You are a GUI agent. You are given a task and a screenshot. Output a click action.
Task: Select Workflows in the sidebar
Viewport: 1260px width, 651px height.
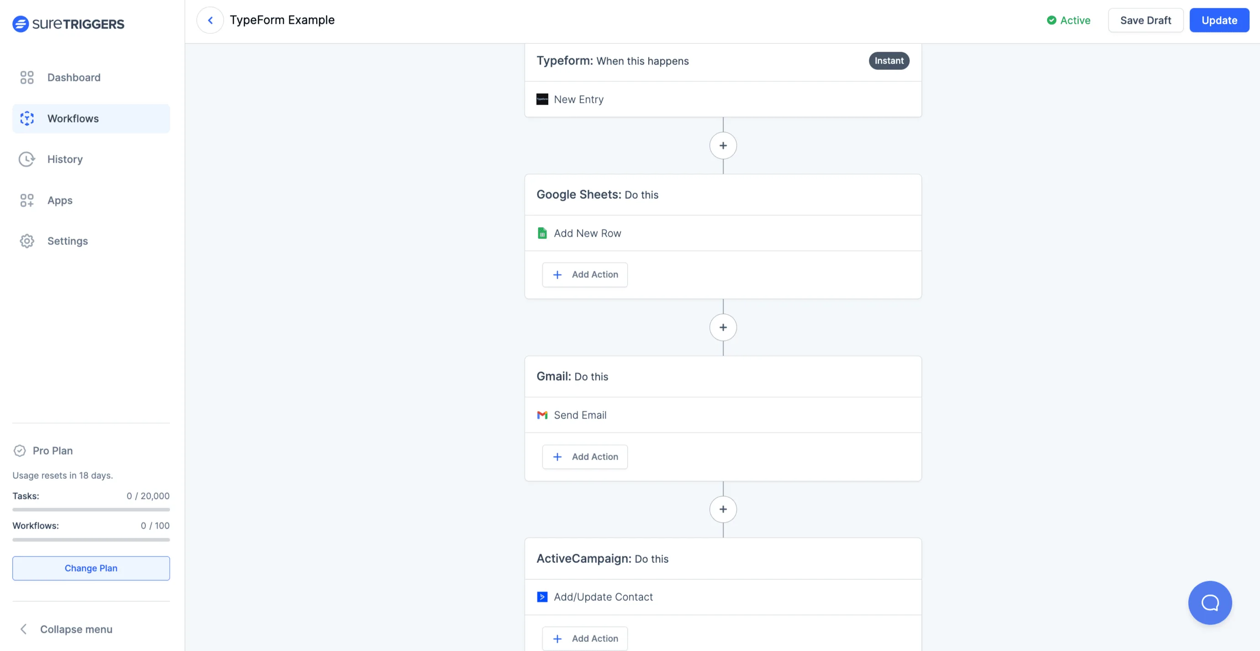91,118
